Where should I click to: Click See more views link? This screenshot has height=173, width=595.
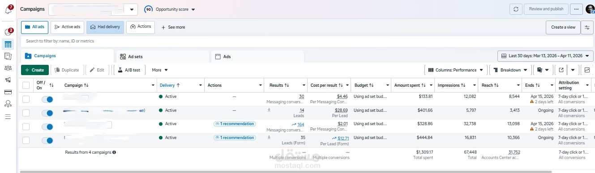click(x=173, y=27)
